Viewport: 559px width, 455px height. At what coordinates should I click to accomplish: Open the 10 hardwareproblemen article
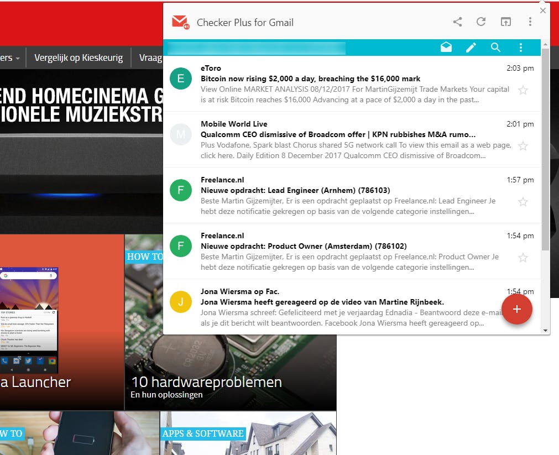pyautogui.click(x=206, y=382)
